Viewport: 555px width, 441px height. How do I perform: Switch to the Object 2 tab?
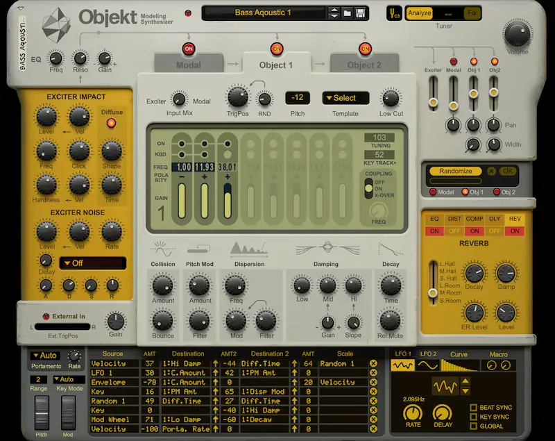tap(364, 65)
